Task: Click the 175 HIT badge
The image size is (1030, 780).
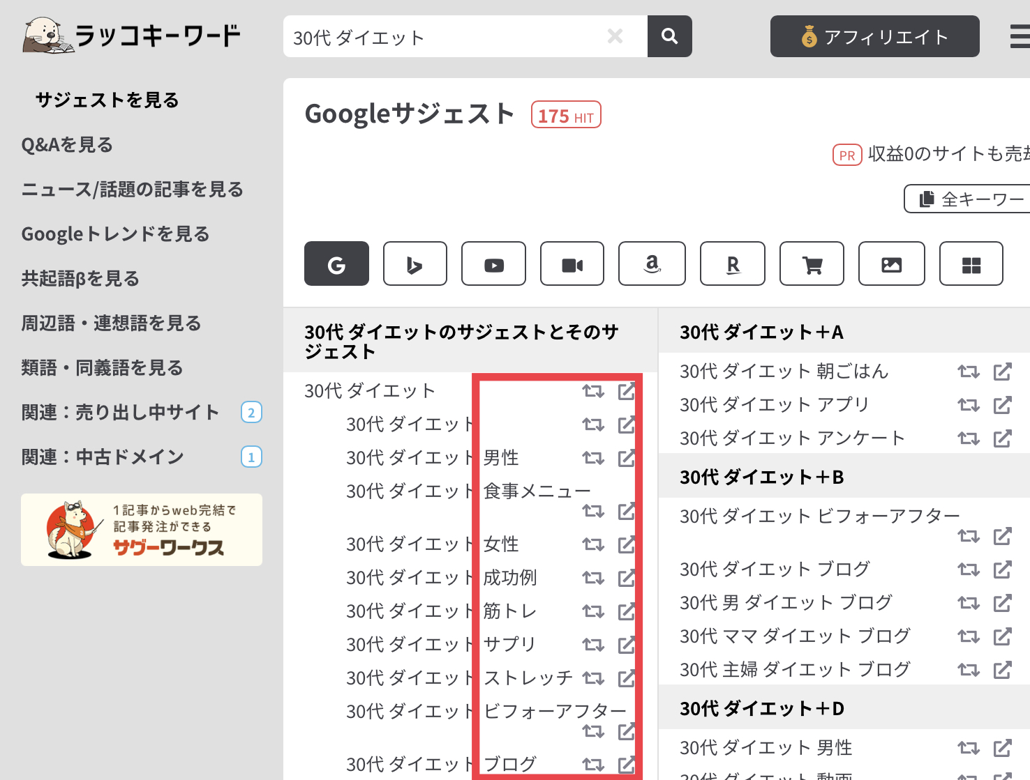Action: pos(566,115)
